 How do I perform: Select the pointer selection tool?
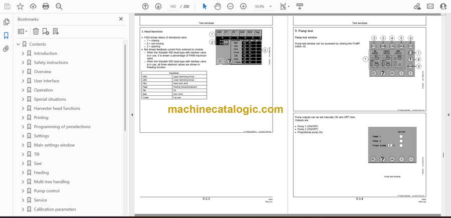[204, 7]
